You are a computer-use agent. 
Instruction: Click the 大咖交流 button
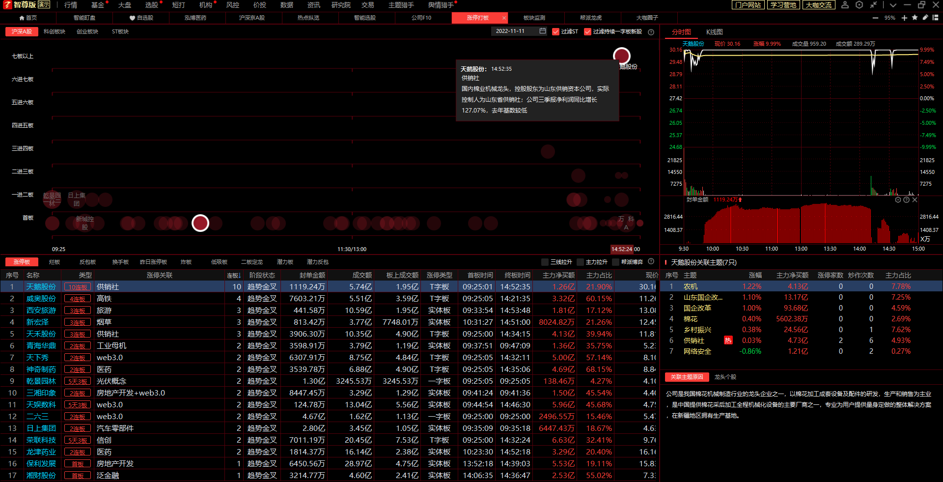(819, 5)
